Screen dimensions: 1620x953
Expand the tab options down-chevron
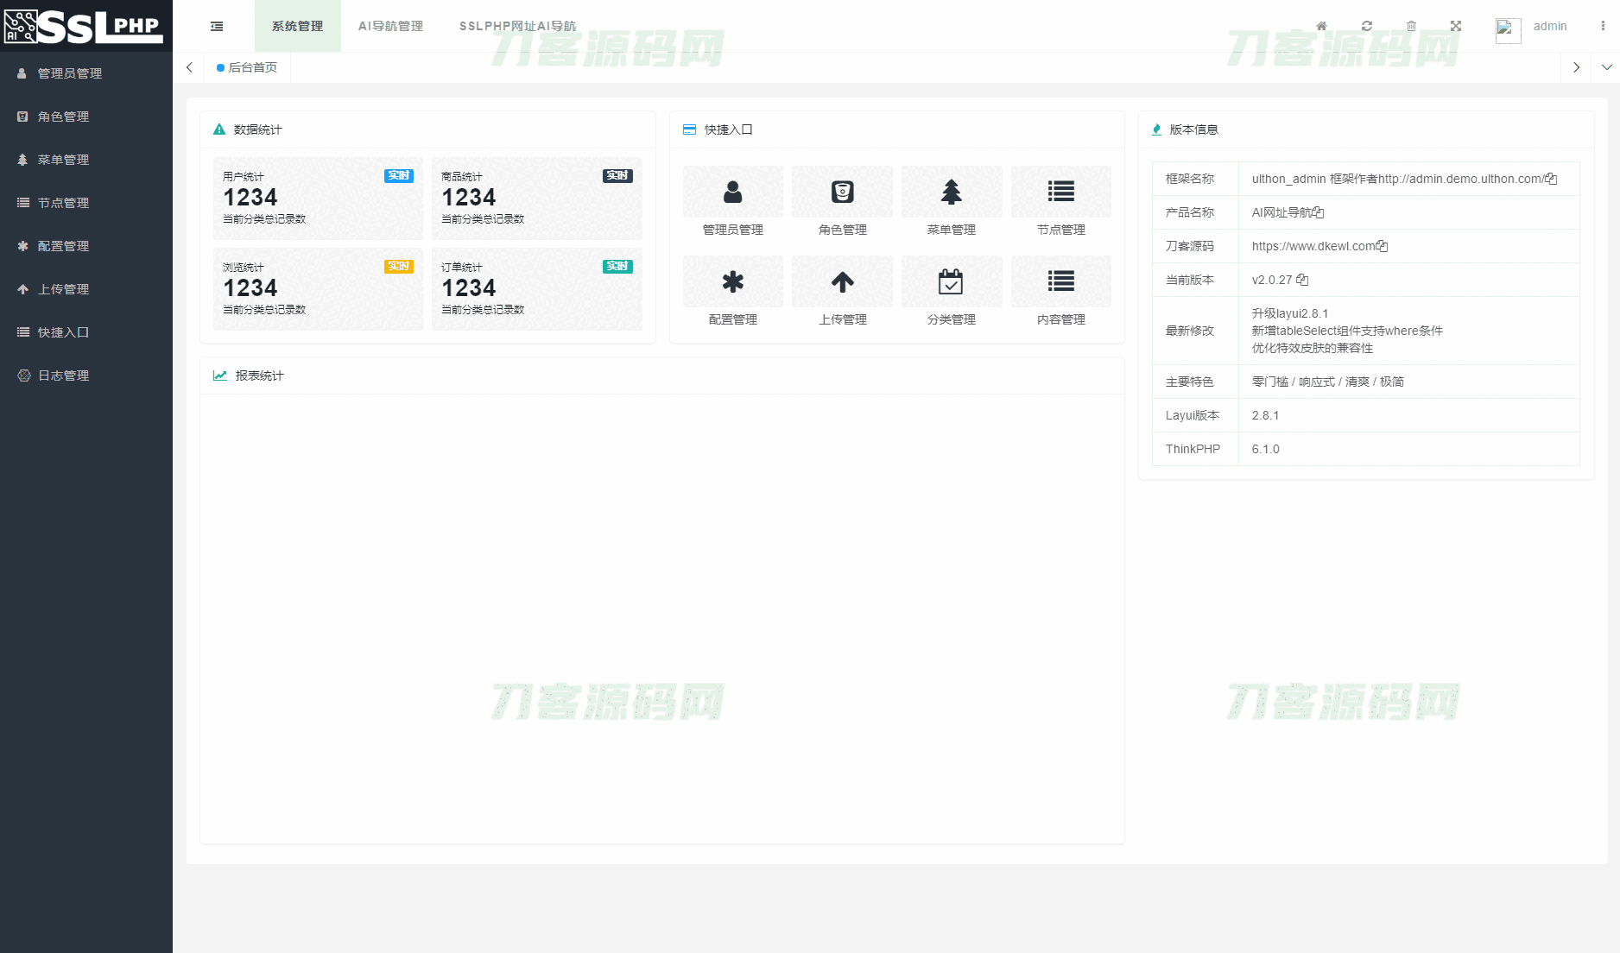coord(1606,67)
